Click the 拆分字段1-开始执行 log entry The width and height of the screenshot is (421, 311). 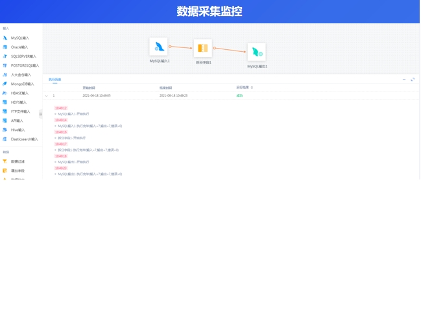[x=72, y=138]
